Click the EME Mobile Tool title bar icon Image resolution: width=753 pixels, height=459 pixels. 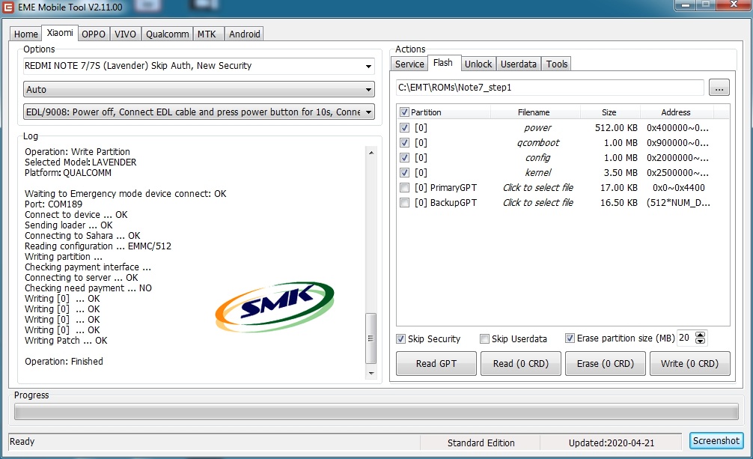pyautogui.click(x=7, y=7)
